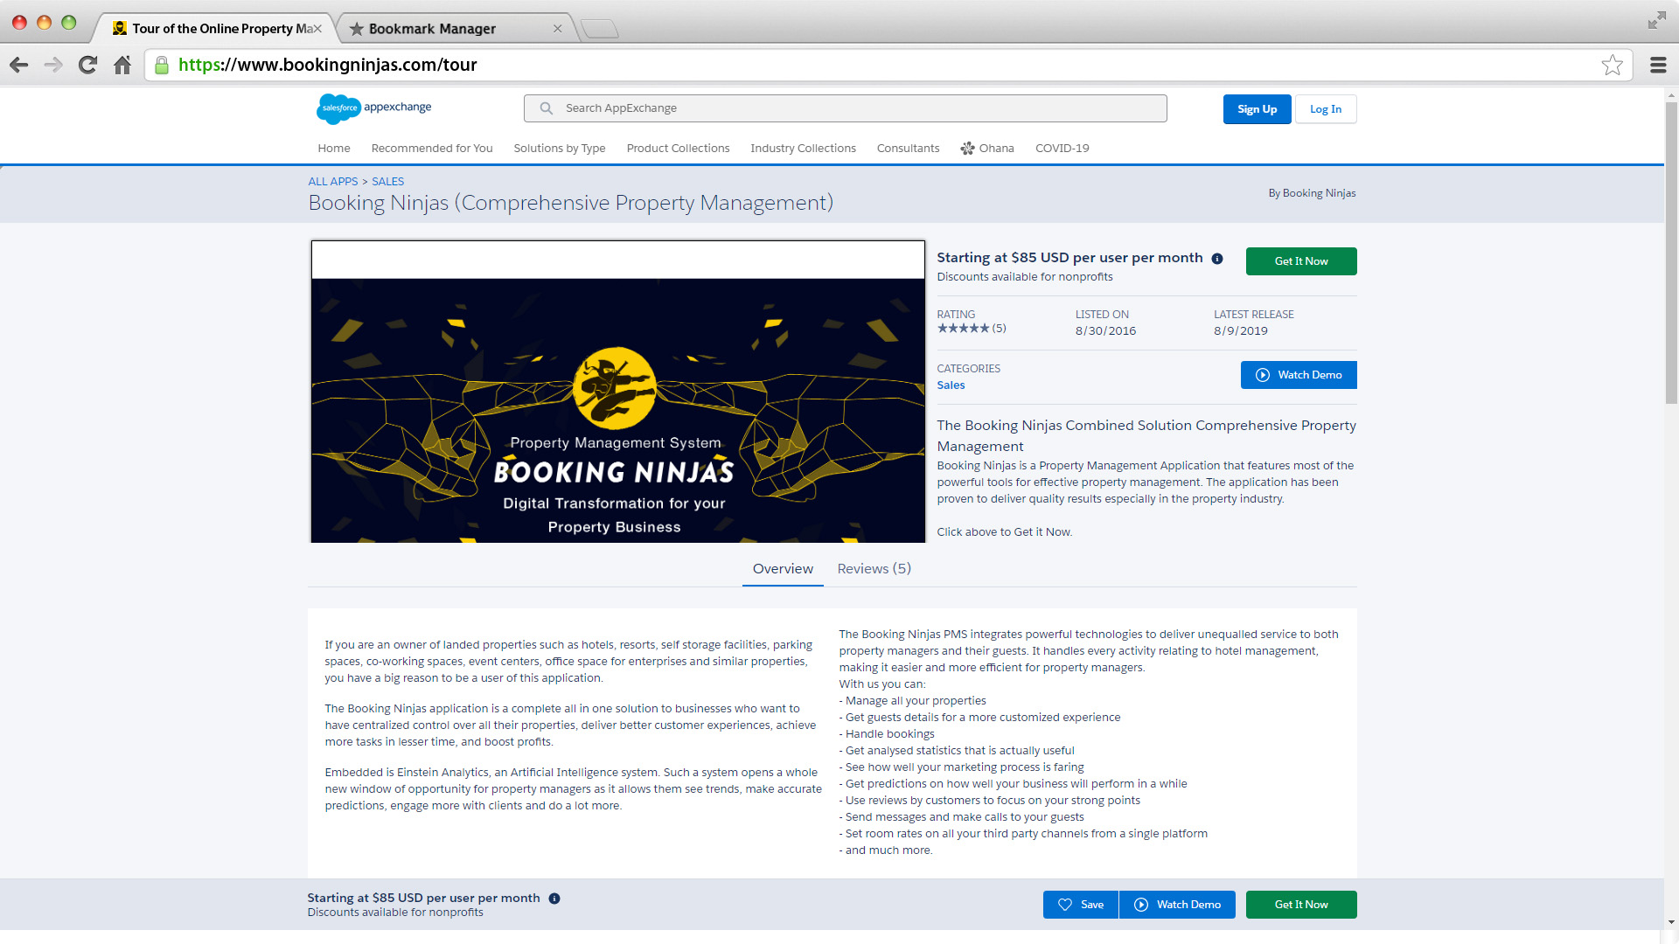The image size is (1679, 944).
Task: Click the Salesforce AppExchange logo
Action: click(x=374, y=108)
